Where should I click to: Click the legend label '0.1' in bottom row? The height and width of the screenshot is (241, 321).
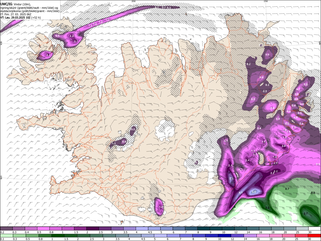[2, 239]
